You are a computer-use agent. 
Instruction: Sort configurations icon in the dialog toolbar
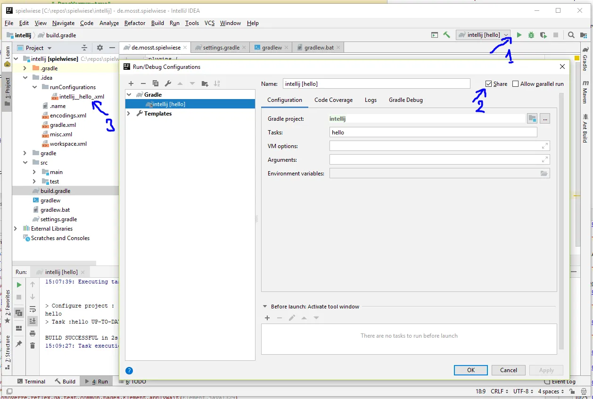(x=217, y=83)
